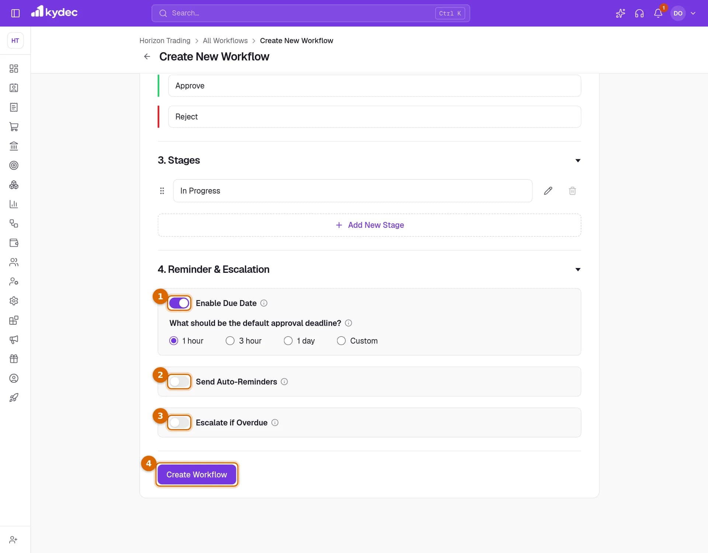Viewport: 708px width, 553px height.
Task: Open the receipt document icon in sidebar
Action: pos(14,107)
